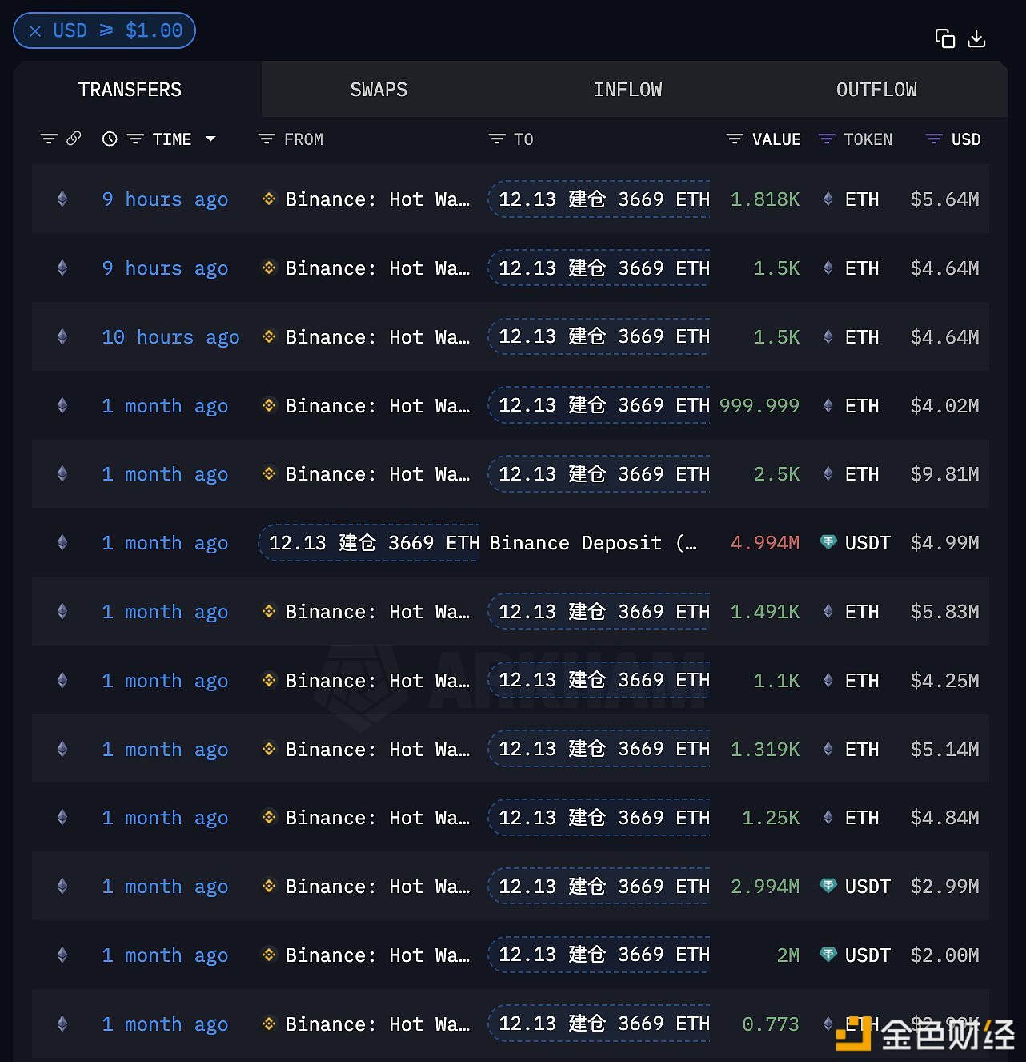Open the FROM column filter

coord(267,139)
